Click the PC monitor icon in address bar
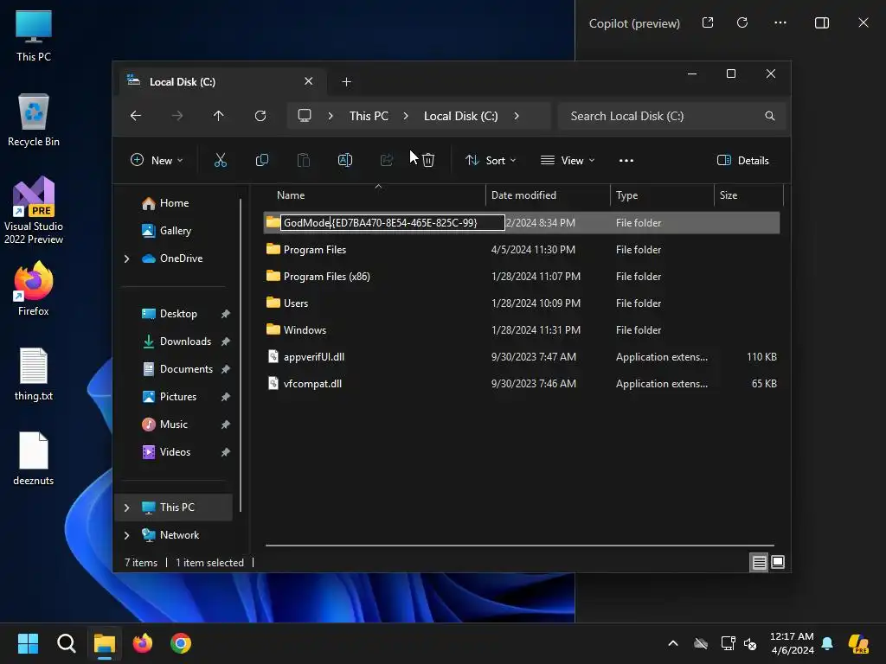The height and width of the screenshot is (664, 886). [x=305, y=116]
